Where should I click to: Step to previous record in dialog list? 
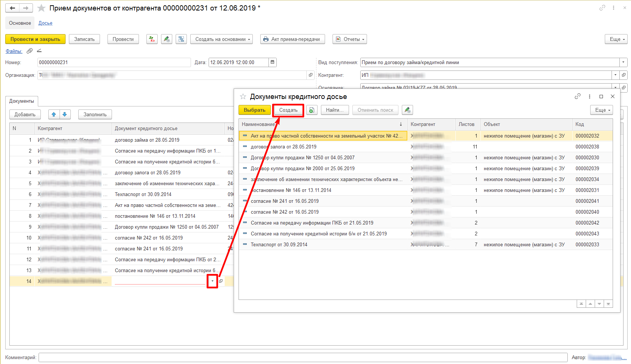tap(590, 304)
